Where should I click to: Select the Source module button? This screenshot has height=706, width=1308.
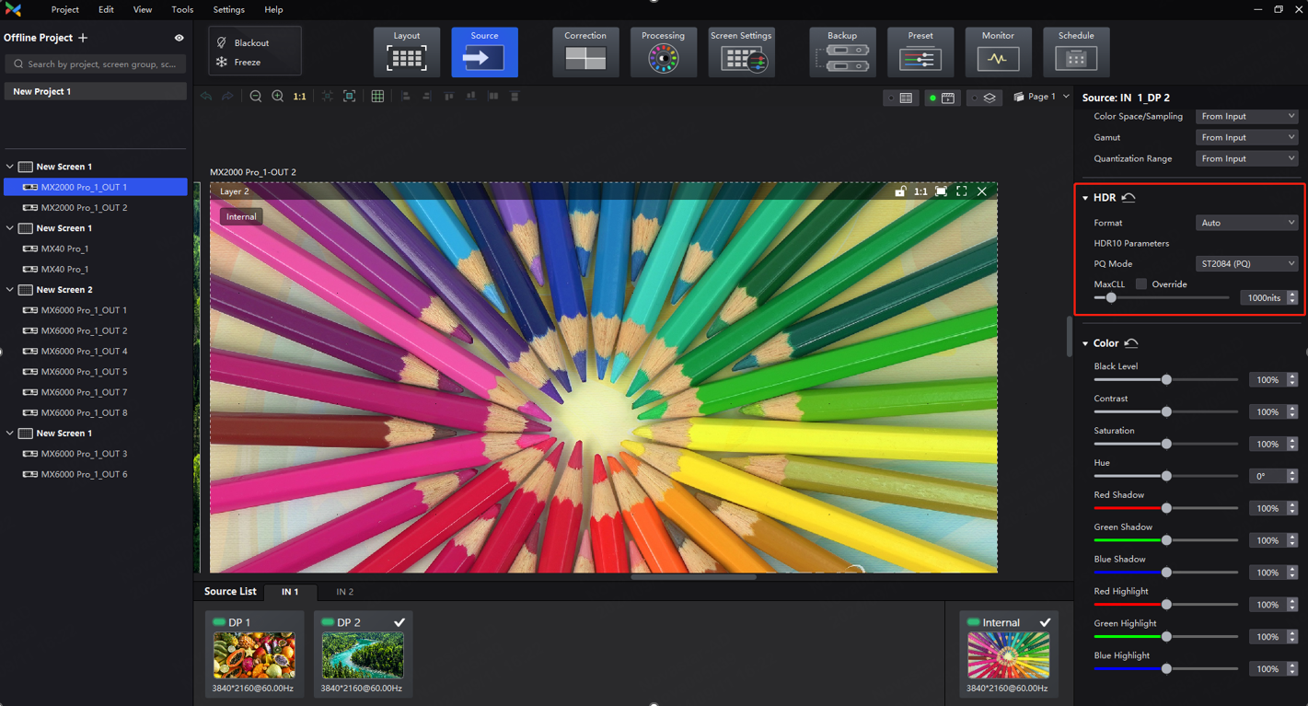(x=484, y=52)
